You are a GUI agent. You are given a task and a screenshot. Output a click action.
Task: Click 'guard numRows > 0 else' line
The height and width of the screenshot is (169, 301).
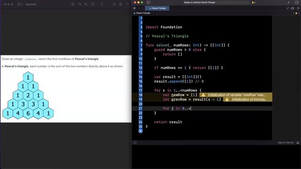coord(180,50)
